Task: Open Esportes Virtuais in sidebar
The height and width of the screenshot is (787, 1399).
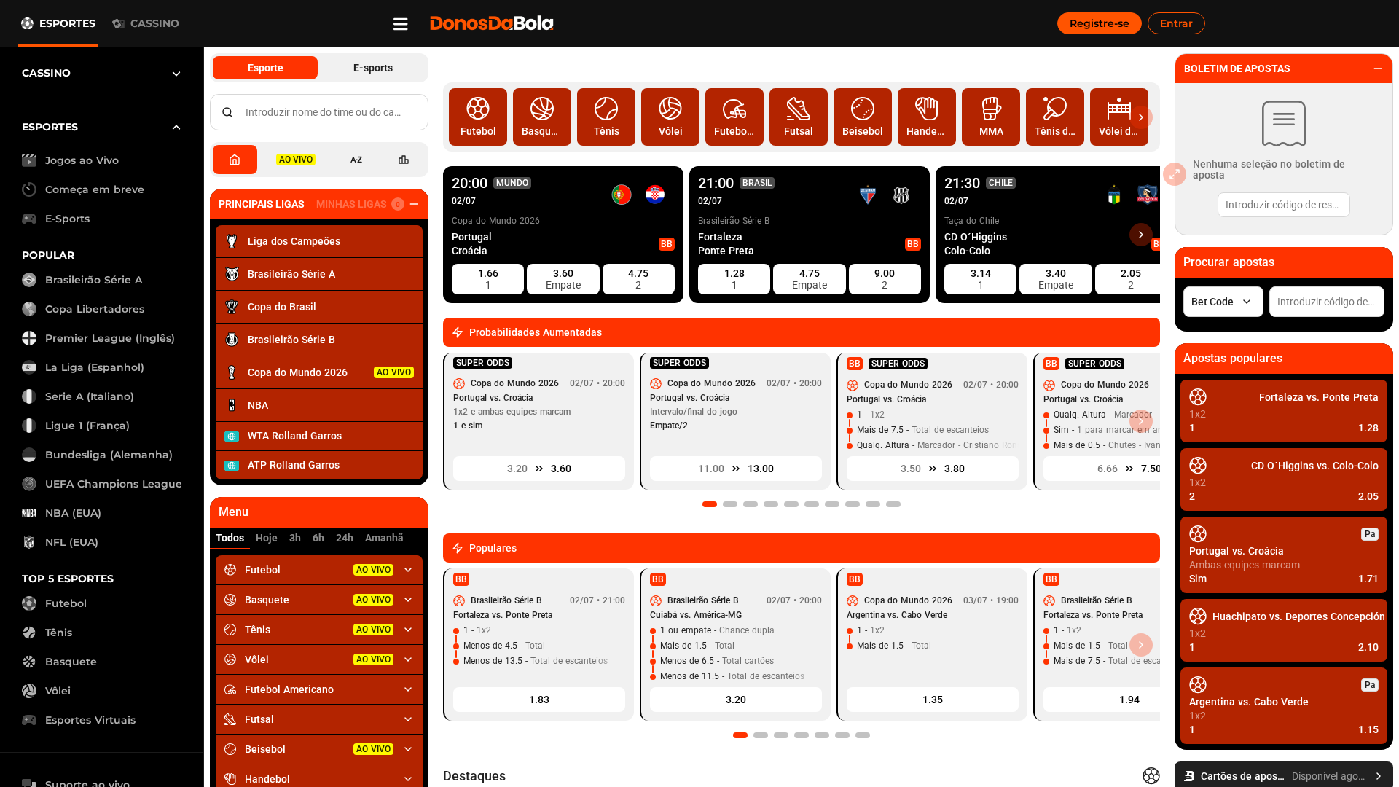Action: 90,720
